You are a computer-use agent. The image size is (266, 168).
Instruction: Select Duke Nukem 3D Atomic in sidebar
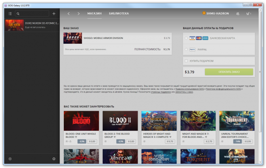[x=32, y=25]
